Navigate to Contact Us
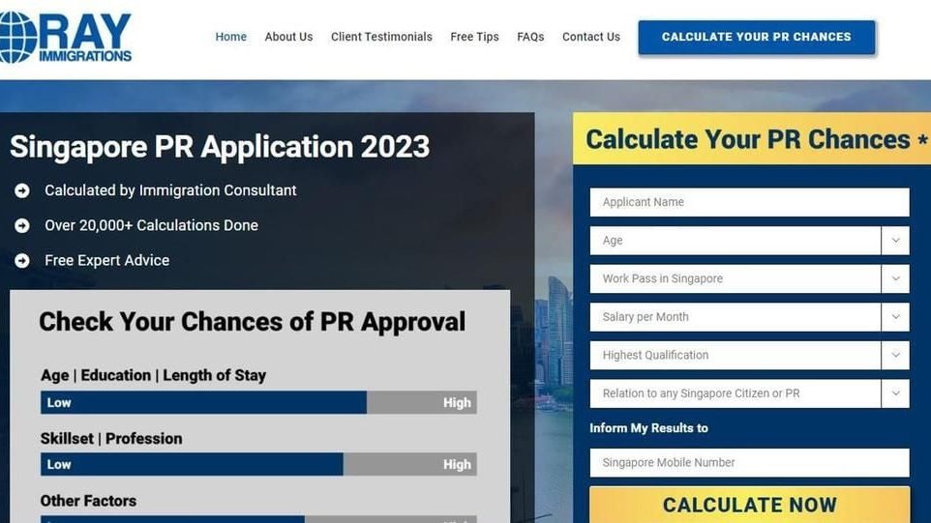Viewport: 931px width, 523px height. (x=590, y=37)
